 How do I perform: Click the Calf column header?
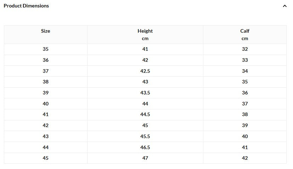click(x=245, y=31)
